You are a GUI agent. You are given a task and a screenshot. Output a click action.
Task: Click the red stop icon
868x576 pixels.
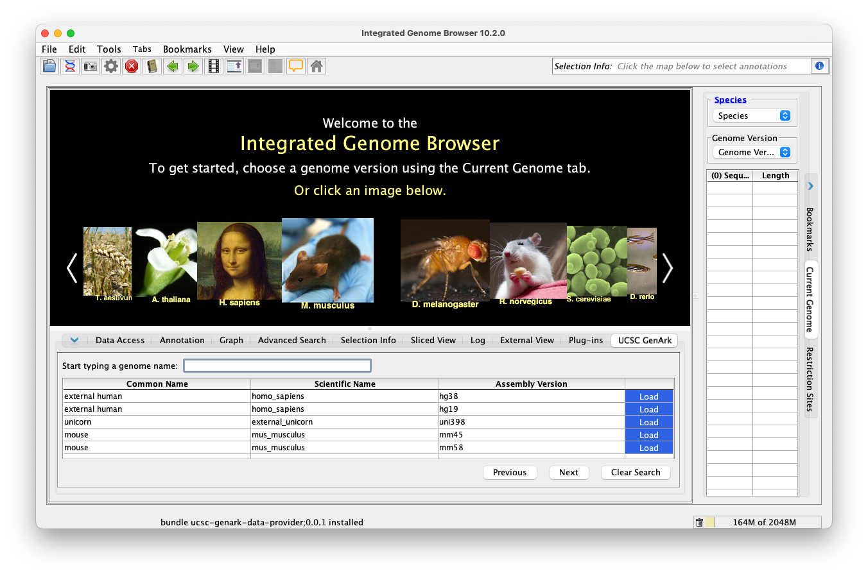click(132, 66)
